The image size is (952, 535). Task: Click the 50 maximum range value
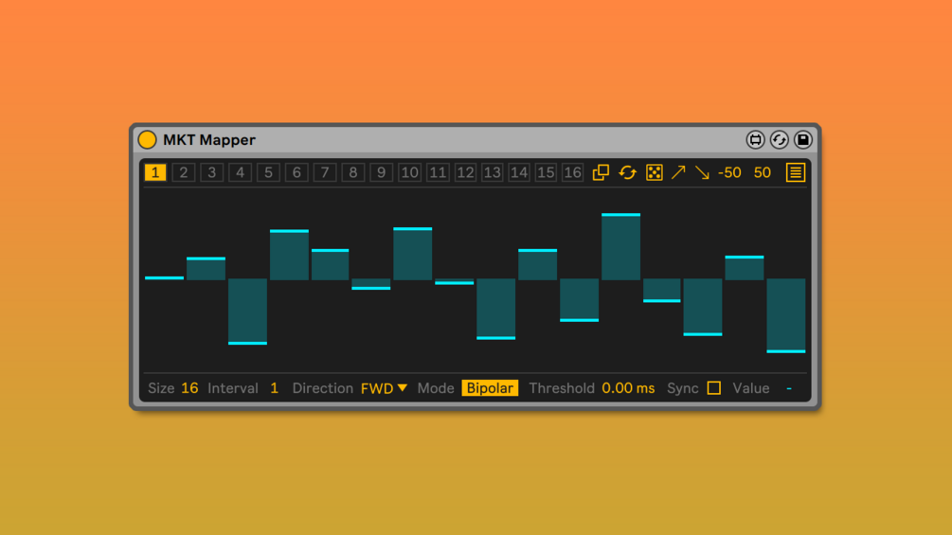[762, 172]
